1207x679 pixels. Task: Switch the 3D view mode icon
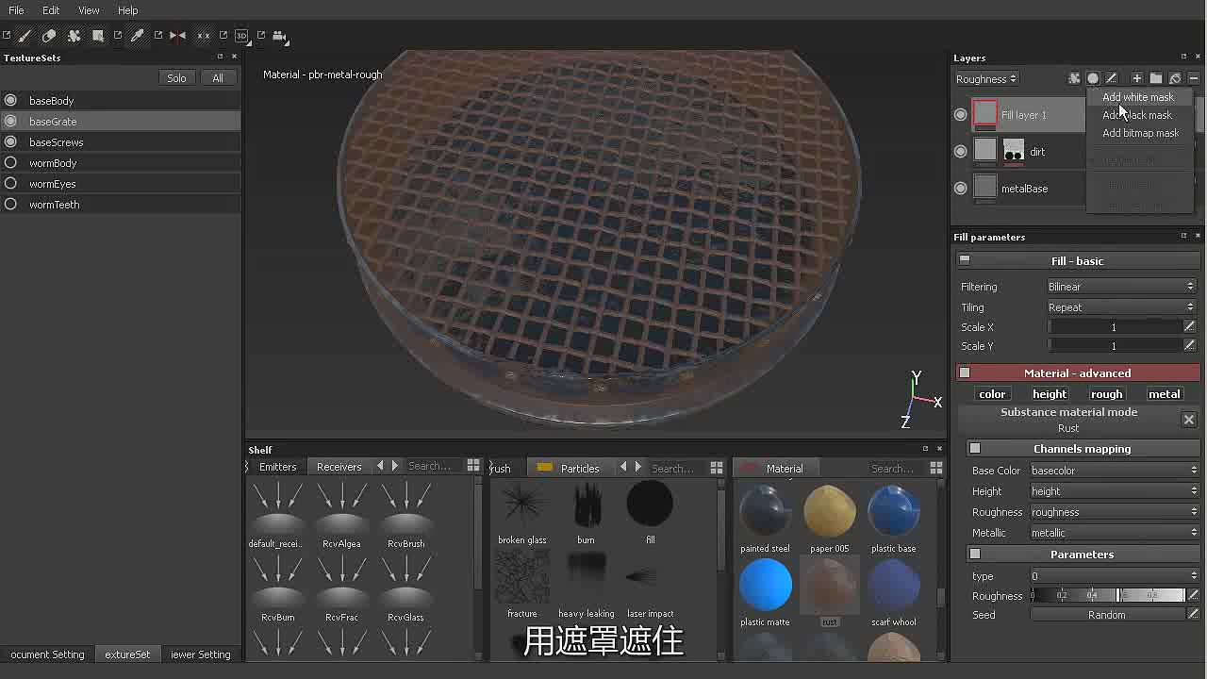point(241,36)
